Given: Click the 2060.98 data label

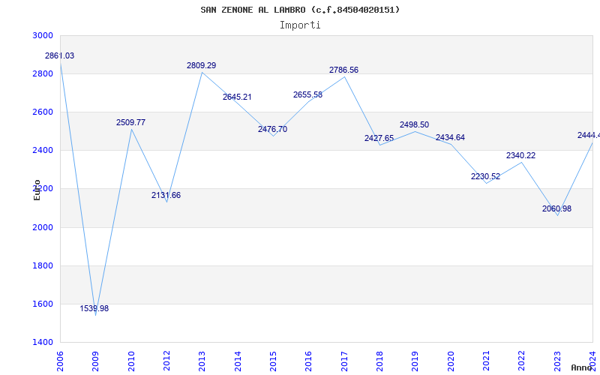Looking at the screenshot, I should pyautogui.click(x=556, y=208).
